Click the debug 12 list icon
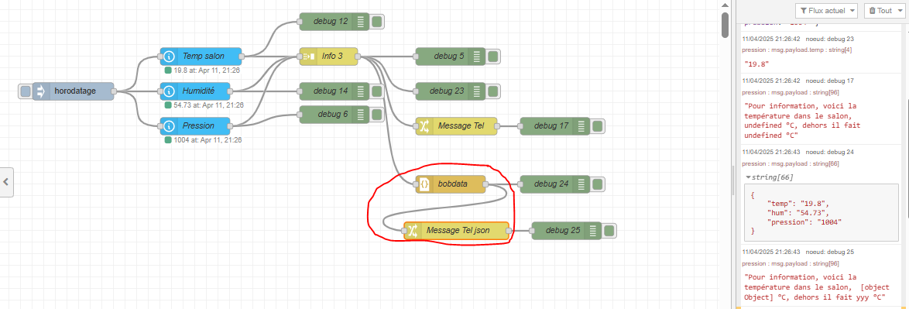The height and width of the screenshot is (309, 909). 361,22
